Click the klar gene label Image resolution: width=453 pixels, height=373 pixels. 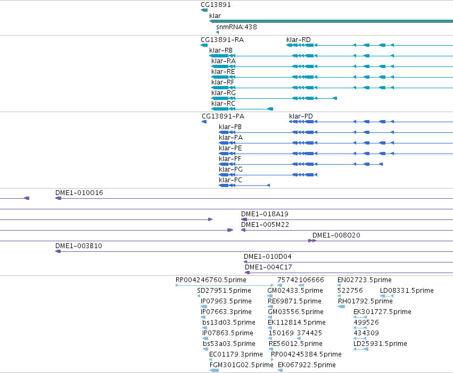click(215, 16)
